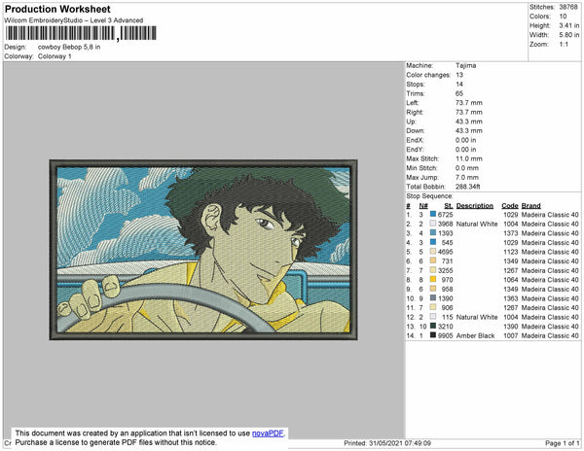Click the Colors value 10
Image resolution: width=584 pixels, height=451 pixels.
563,17
